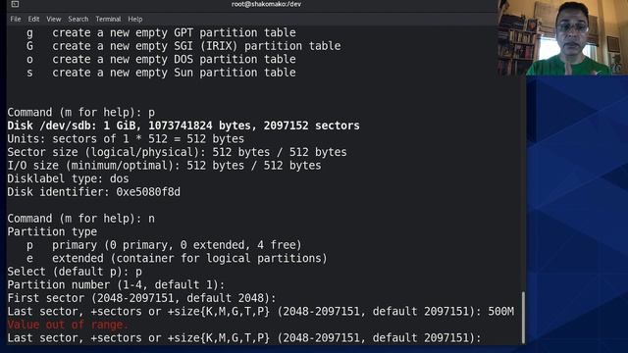
Task: Open the Help menu
Action: tap(135, 19)
